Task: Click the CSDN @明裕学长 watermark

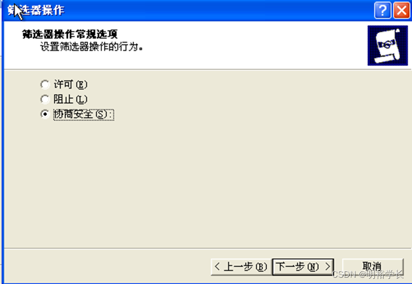Action: coord(368,275)
